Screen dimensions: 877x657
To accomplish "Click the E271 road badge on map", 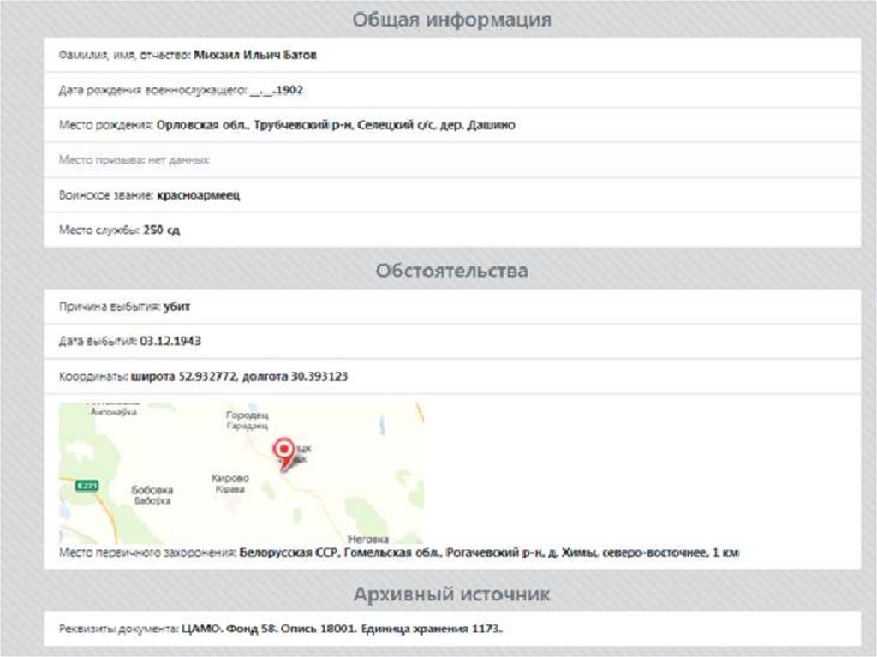I will (87, 486).
